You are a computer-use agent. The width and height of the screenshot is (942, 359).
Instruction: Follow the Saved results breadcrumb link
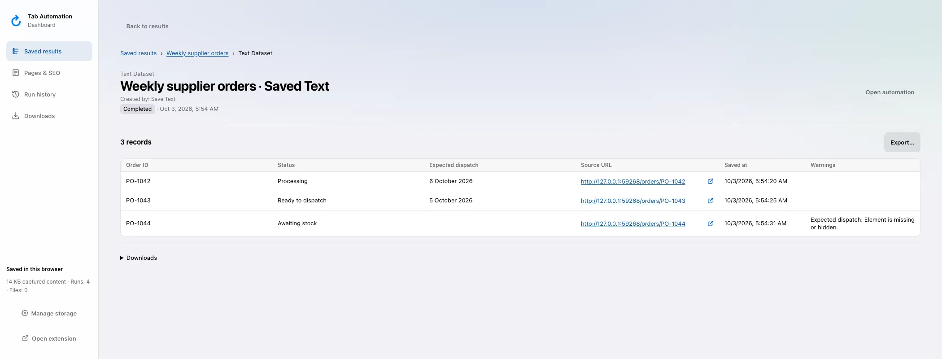tap(138, 53)
